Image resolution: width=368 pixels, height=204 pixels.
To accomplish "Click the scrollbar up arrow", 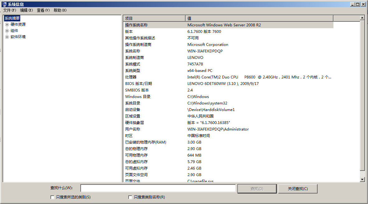I will [x=362, y=18].
